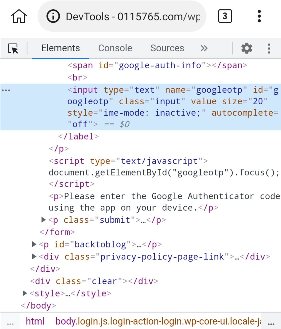Viewport: 281px width, 329px height.
Task: Select the backtoblog paragraph node text
Action: 100,244
